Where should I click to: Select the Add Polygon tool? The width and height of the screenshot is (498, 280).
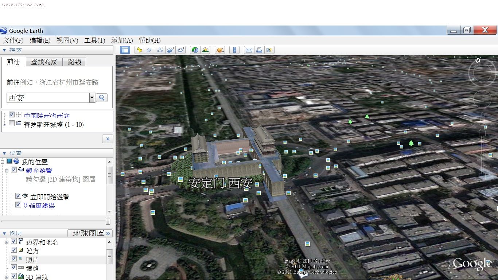[150, 50]
